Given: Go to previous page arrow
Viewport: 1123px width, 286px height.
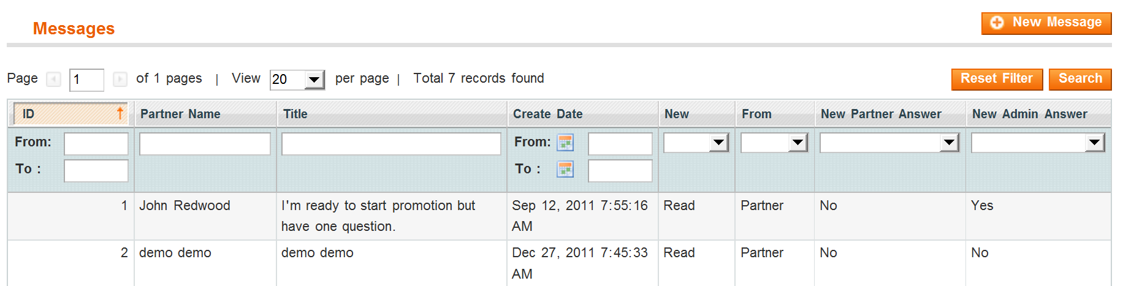Looking at the screenshot, I should click(54, 80).
